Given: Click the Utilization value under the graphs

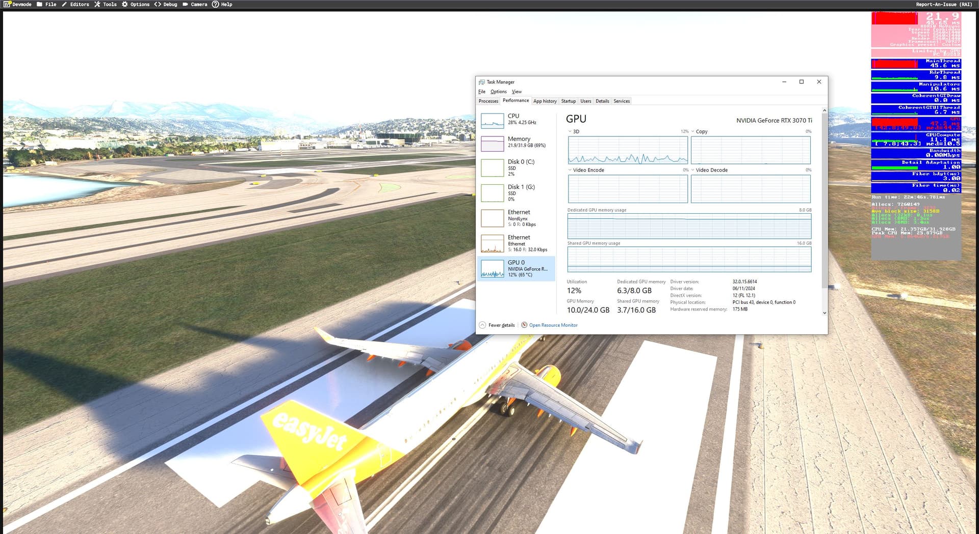Looking at the screenshot, I should [x=574, y=291].
